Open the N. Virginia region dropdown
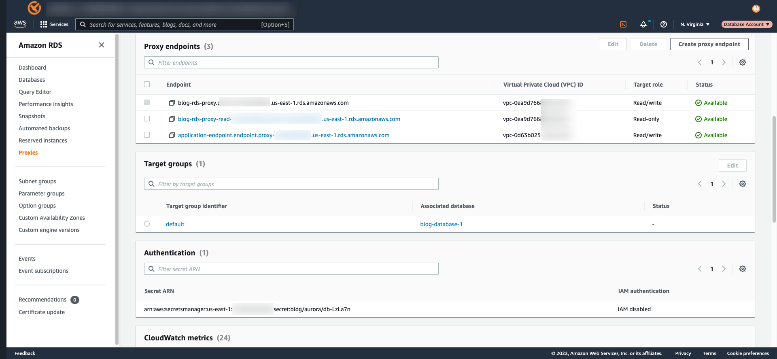This screenshot has height=359, width=777. pyautogui.click(x=695, y=24)
